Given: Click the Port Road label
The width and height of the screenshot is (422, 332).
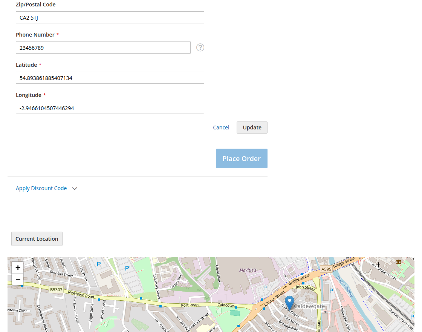Looking at the screenshot, I should (x=190, y=305).
